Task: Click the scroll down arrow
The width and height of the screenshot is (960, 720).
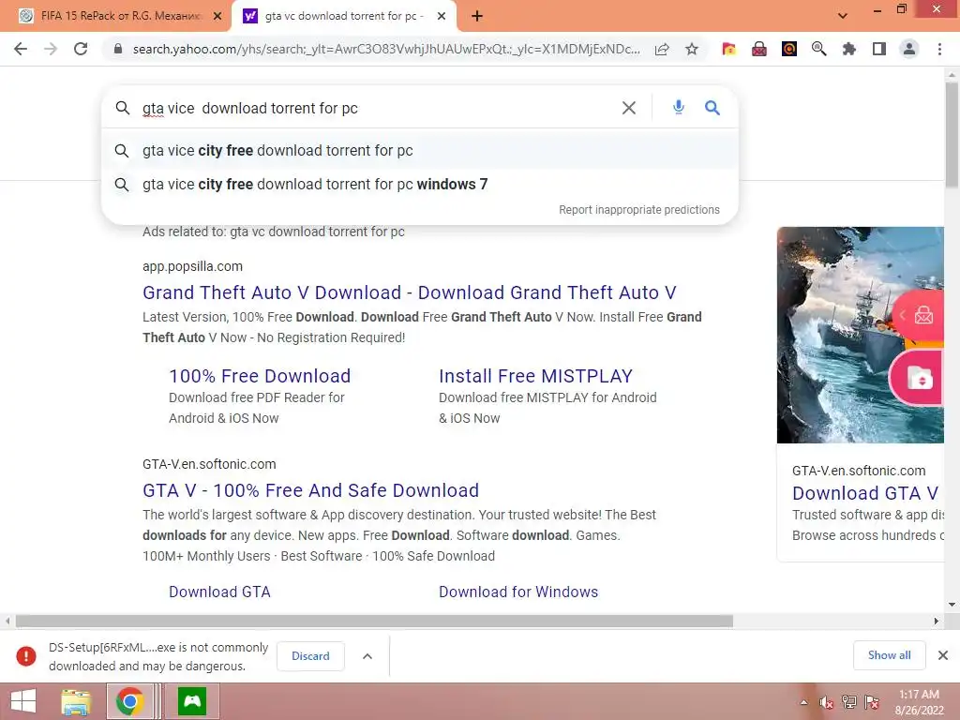Action: (952, 605)
